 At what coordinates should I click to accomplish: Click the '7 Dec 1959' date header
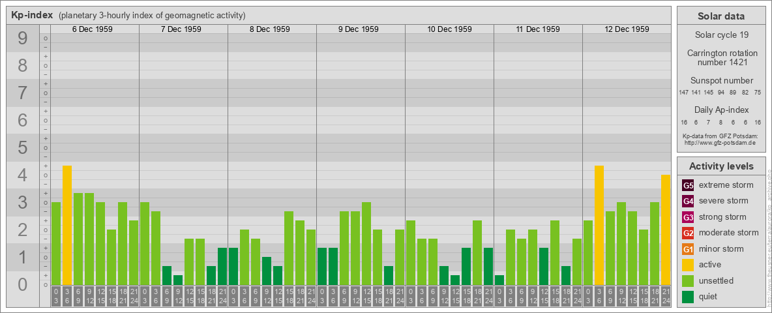181,29
